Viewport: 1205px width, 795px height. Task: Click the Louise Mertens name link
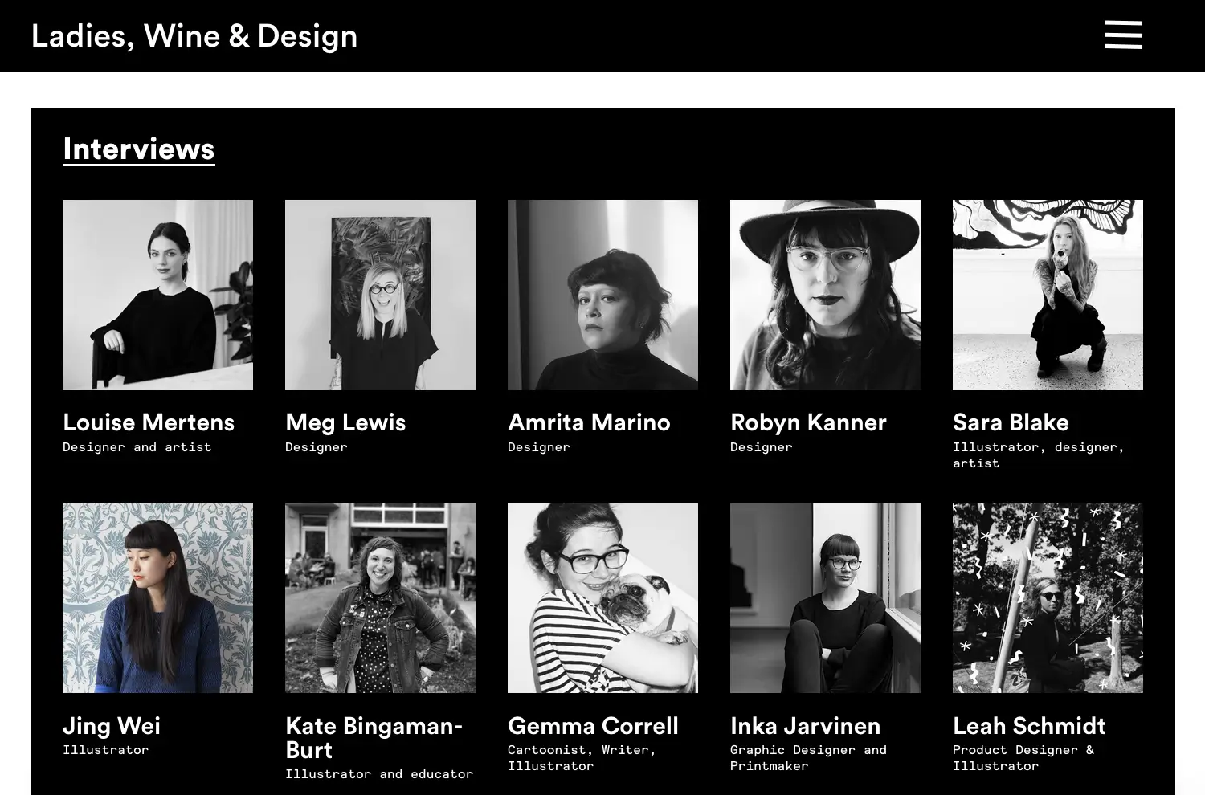(x=149, y=422)
